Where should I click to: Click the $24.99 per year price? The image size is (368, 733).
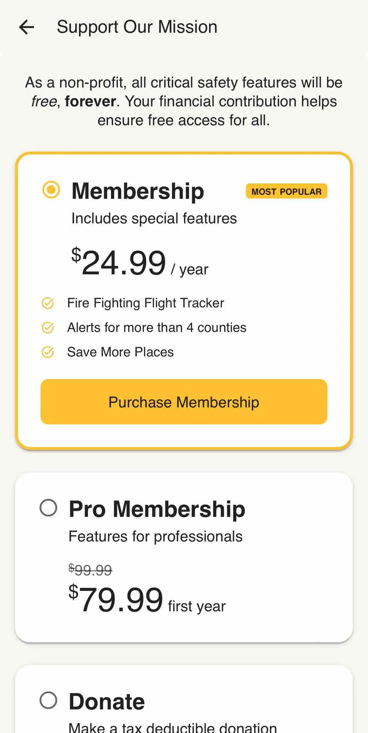[140, 263]
